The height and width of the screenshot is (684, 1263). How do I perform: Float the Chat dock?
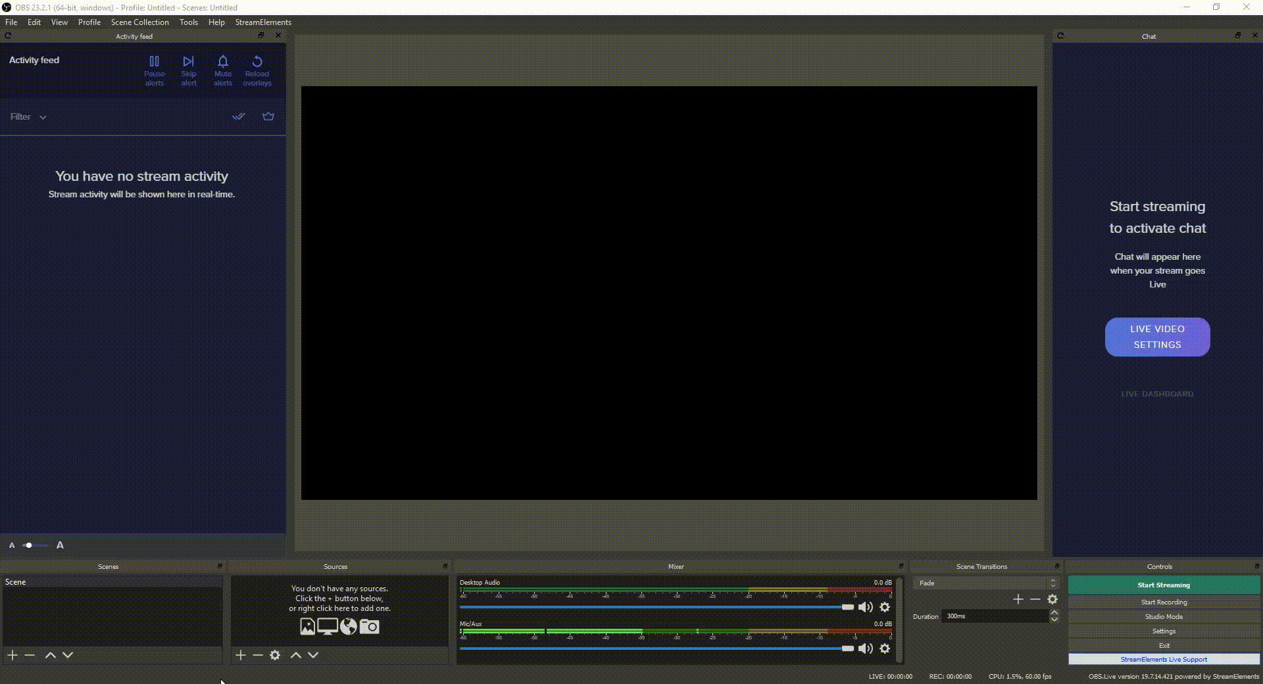1238,36
